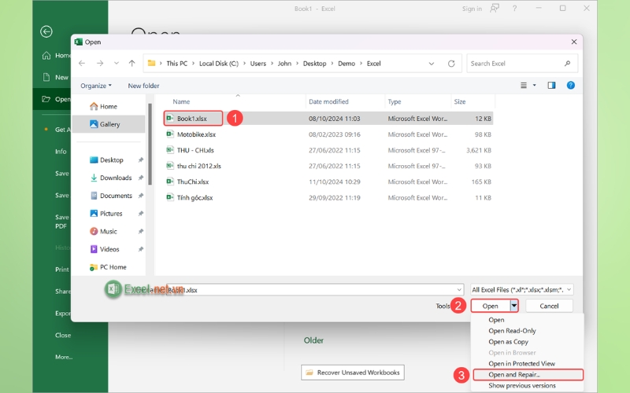Click the blue Help question mark icon
630x393 pixels.
tap(571, 85)
